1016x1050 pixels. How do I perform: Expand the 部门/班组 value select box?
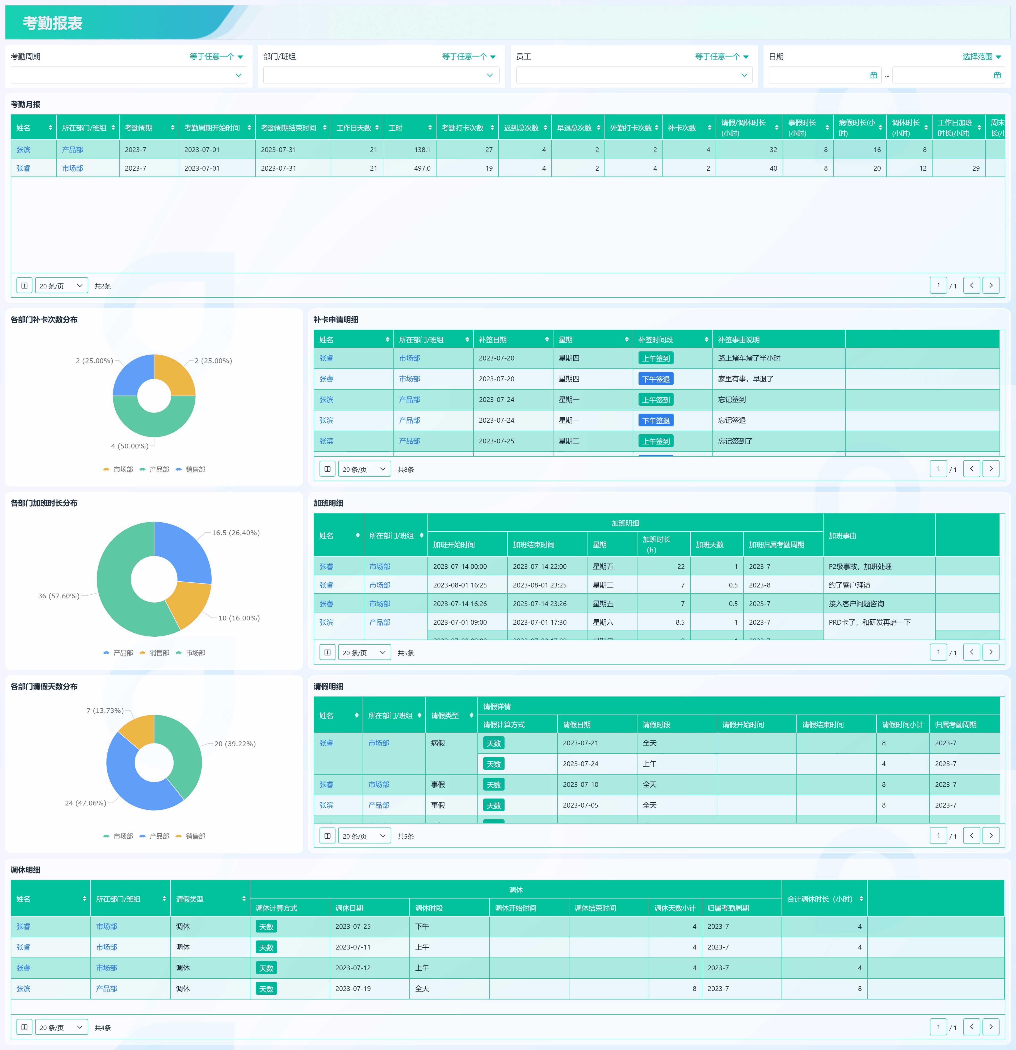click(381, 75)
